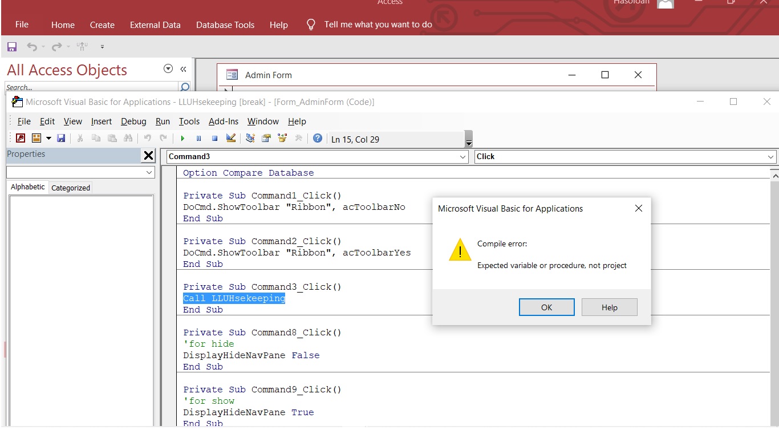Click the navigation pane search magnifier icon
779x438 pixels.
tap(185, 87)
